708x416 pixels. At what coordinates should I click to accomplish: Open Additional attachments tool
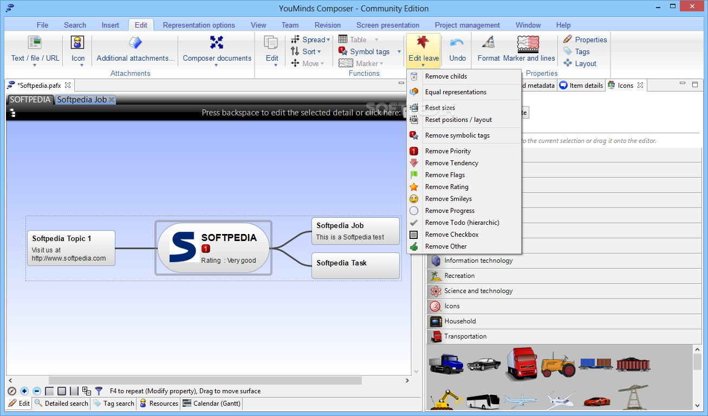[x=136, y=49]
